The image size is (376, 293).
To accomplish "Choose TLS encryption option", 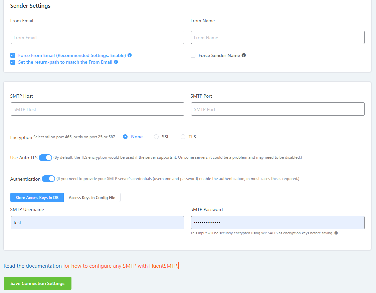I will point(183,137).
